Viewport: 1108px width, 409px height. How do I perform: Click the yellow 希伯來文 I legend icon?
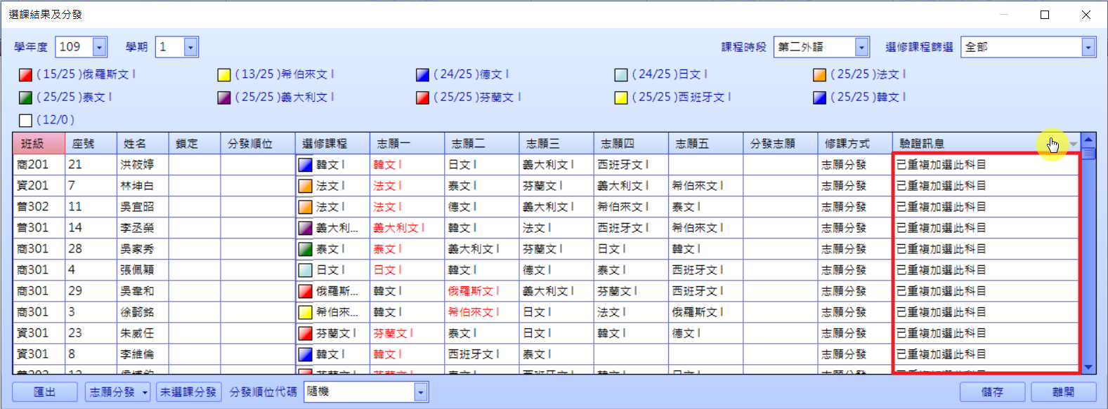pos(224,75)
